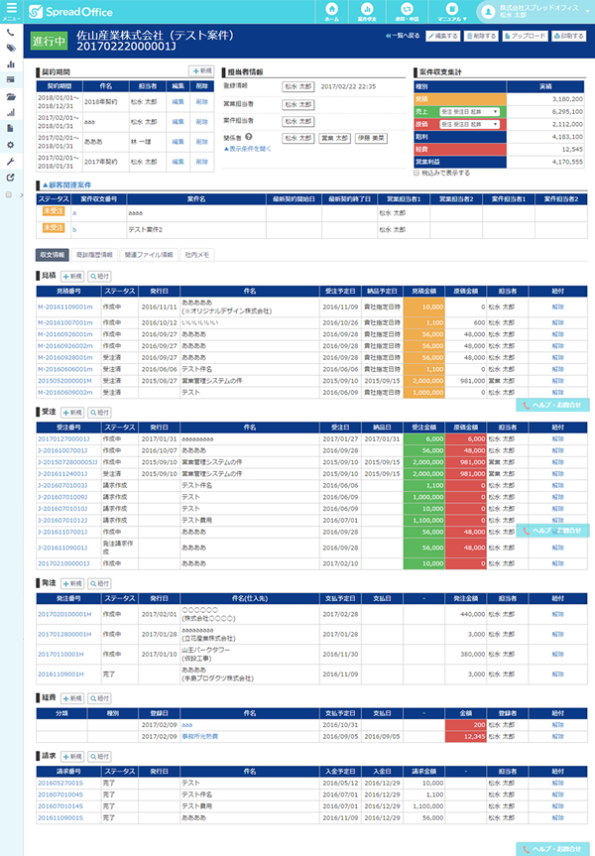595x856 pixels.
Task: Add new 契約期間 with 新規 button
Action: point(201,71)
